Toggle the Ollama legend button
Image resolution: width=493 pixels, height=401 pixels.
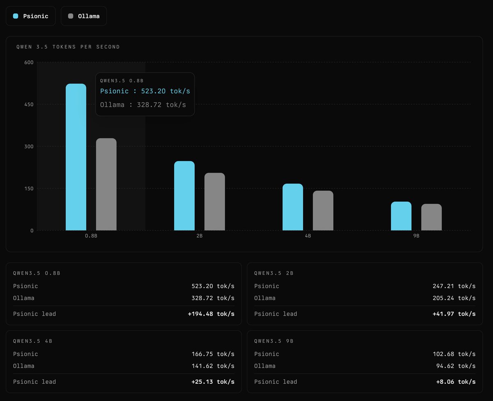84,16
